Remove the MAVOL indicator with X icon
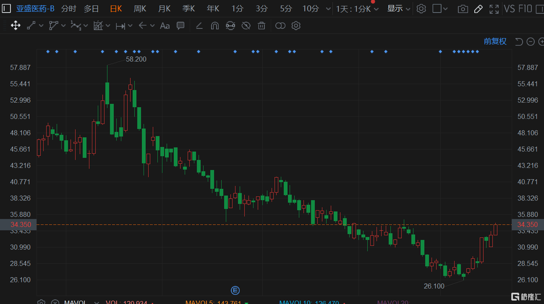 pos(55,302)
